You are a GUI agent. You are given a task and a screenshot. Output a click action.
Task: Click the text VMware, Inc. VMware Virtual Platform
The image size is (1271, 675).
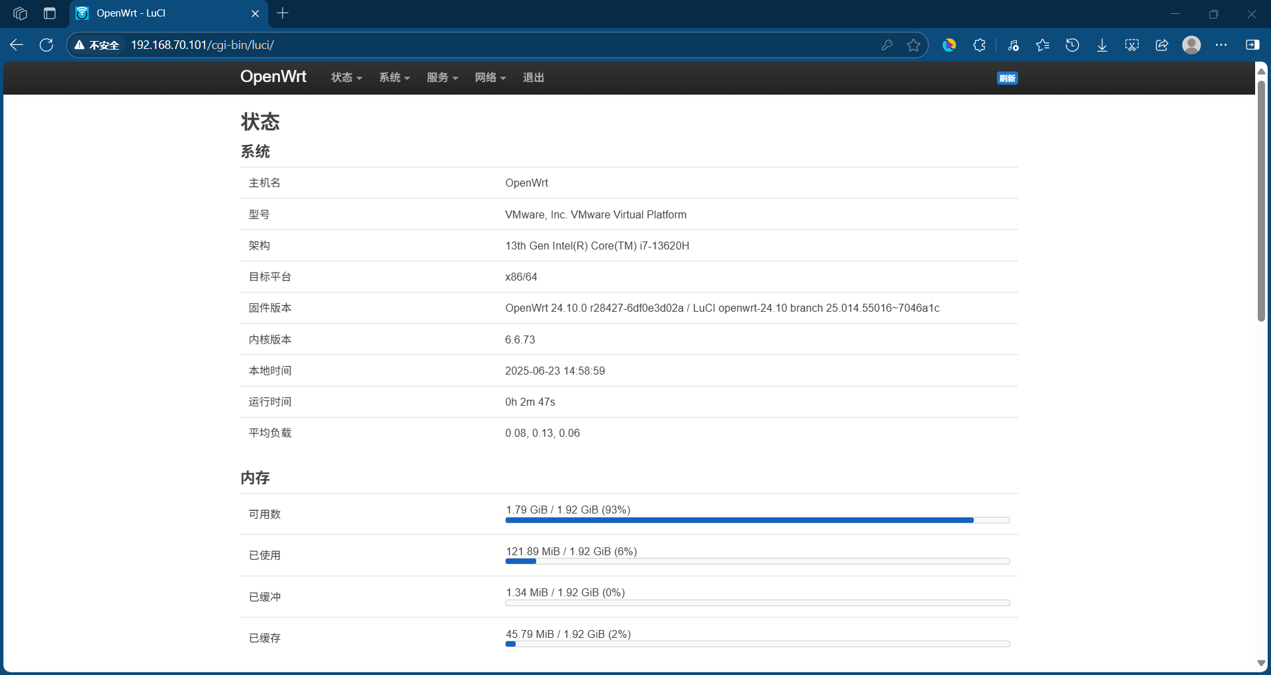click(596, 214)
